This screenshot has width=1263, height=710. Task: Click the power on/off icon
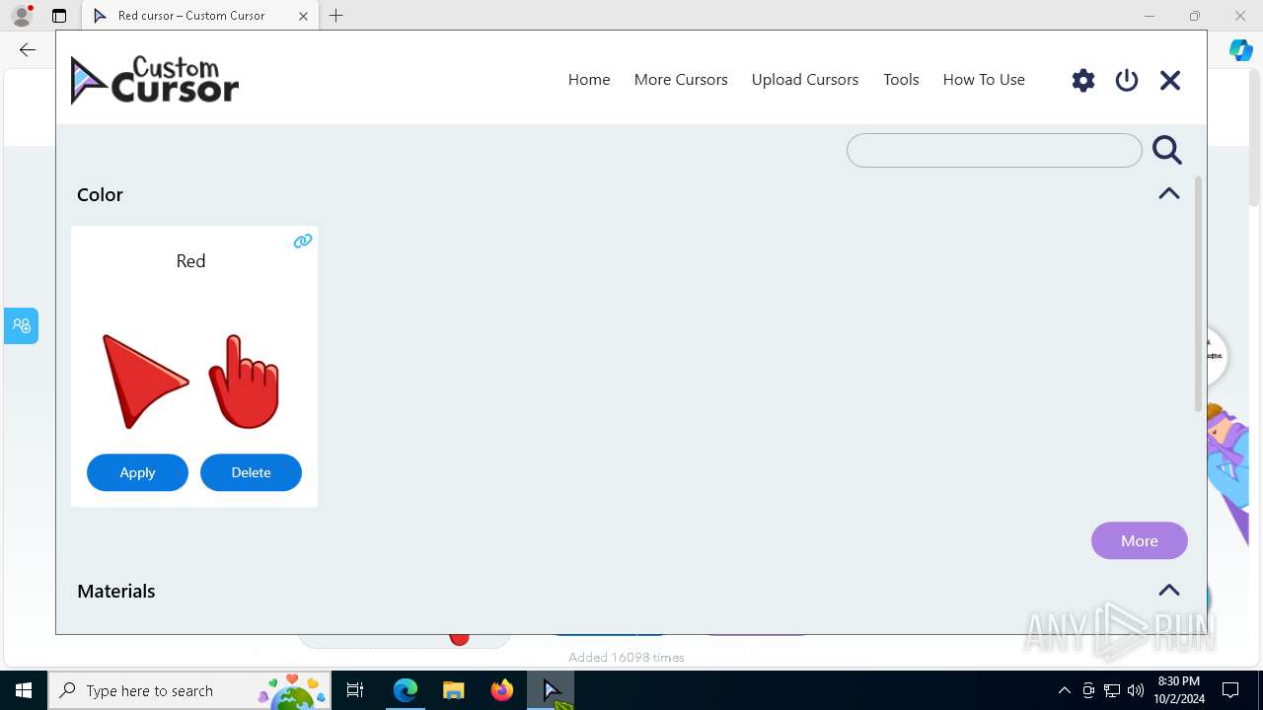click(1127, 80)
